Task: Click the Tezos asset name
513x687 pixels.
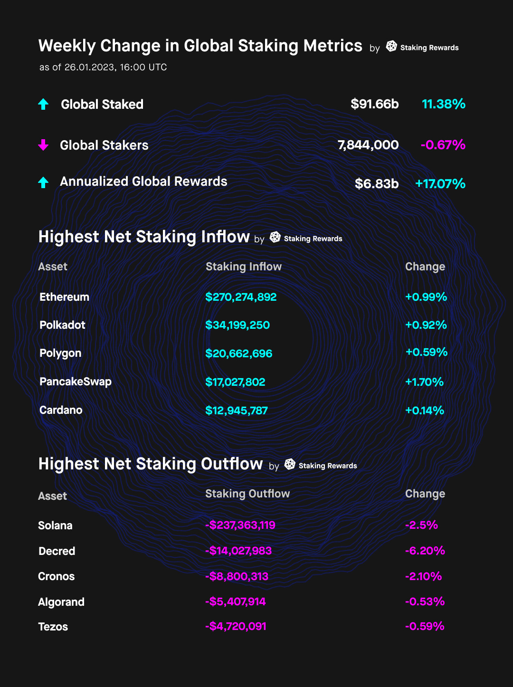Action: click(x=53, y=627)
